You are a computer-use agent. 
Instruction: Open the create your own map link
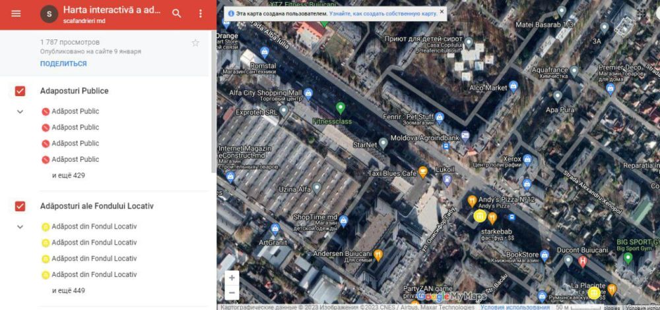(x=383, y=13)
